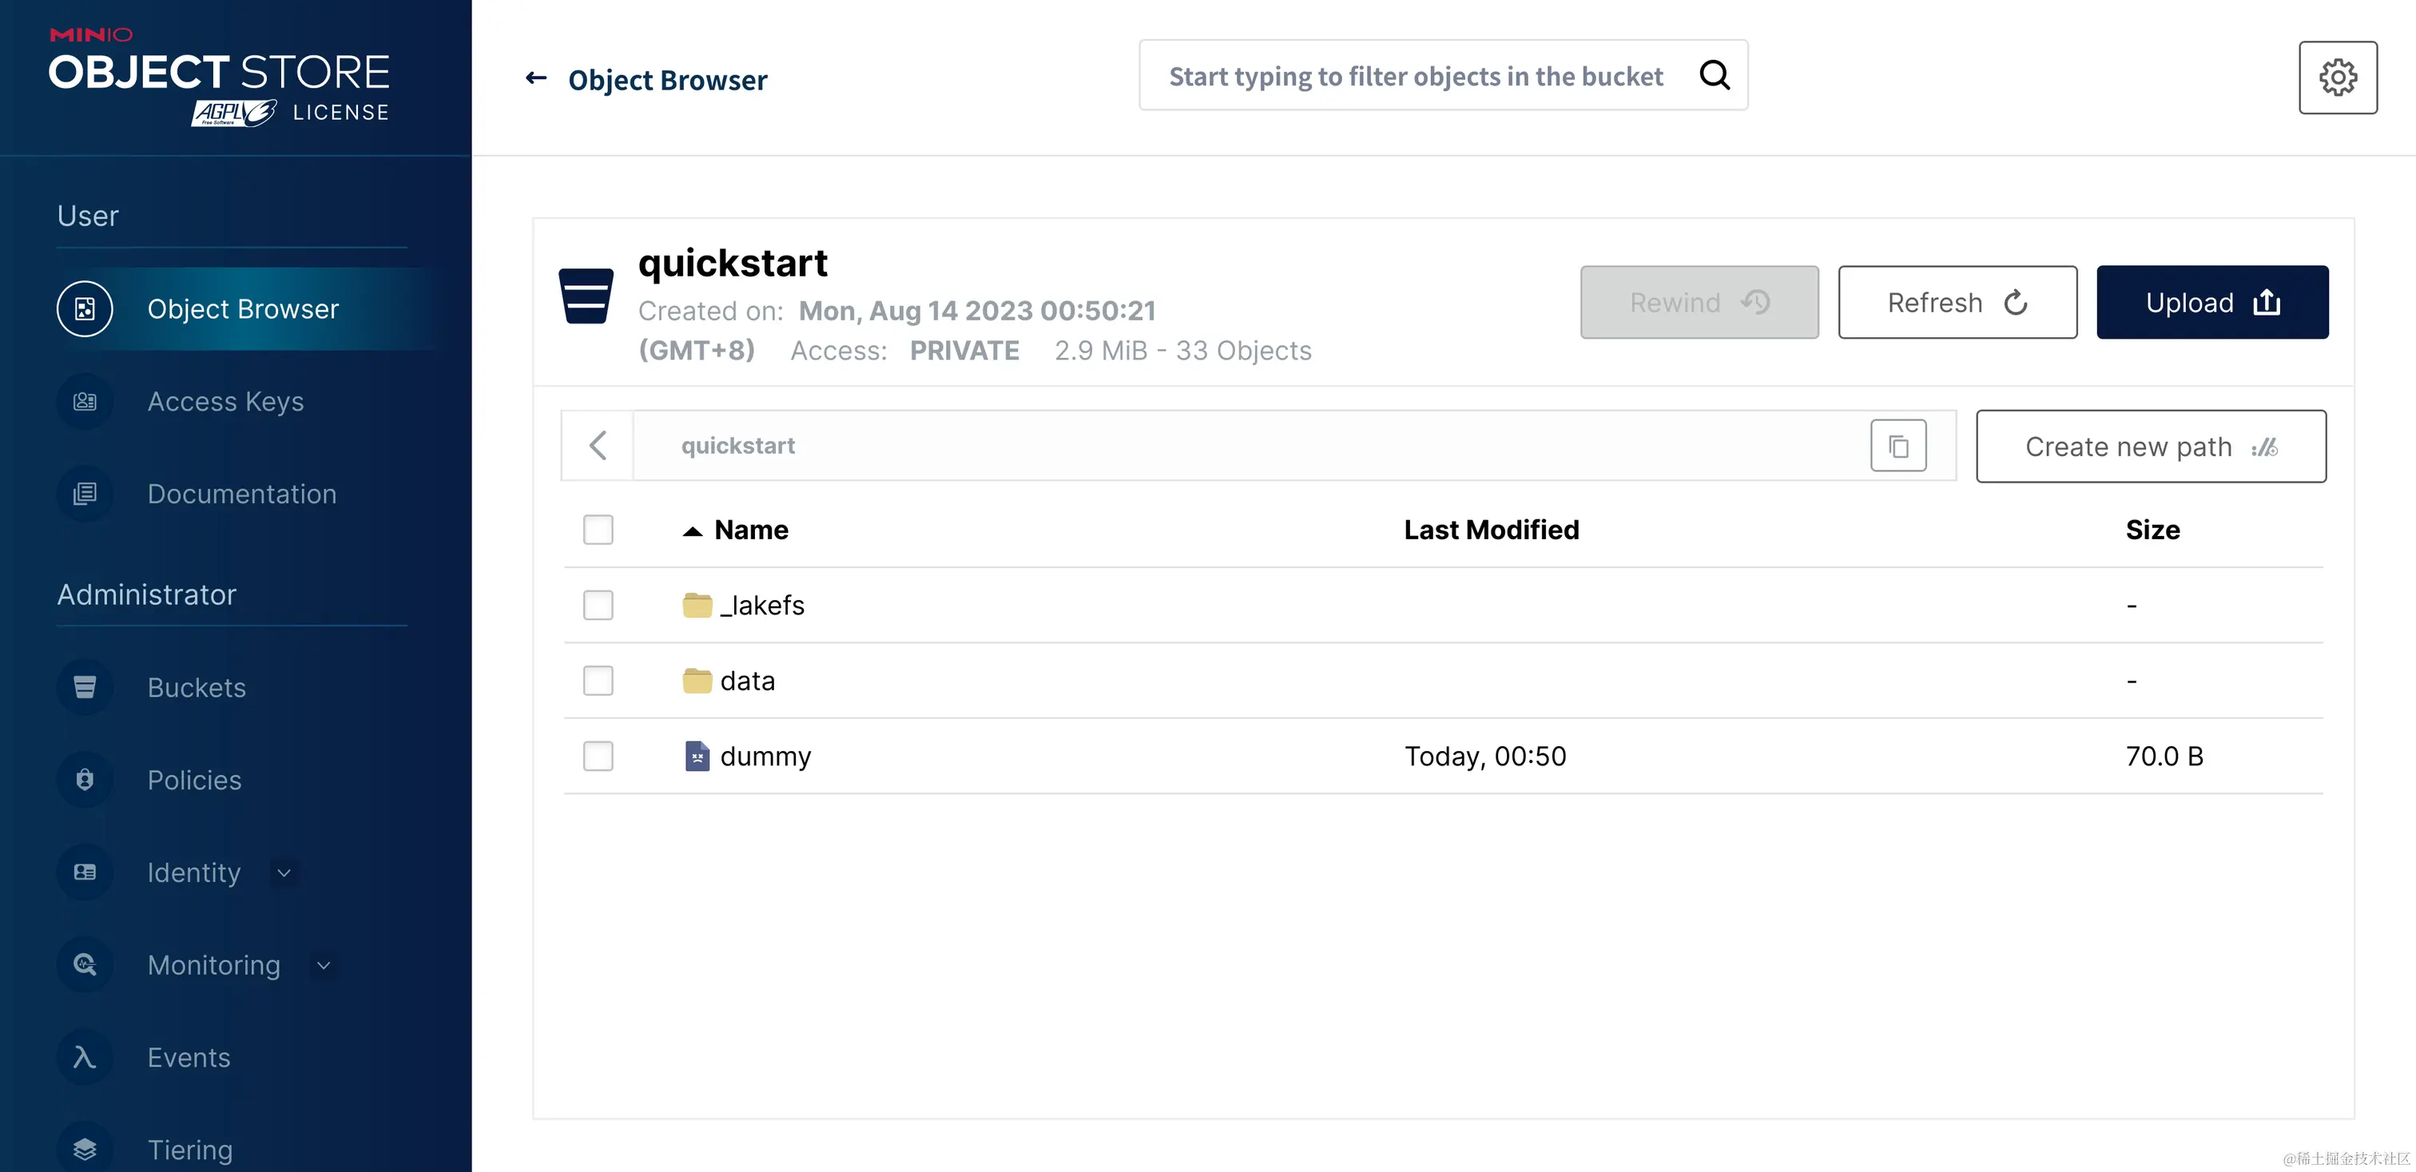Click the search magnifier icon
The image size is (2416, 1172).
(1714, 75)
